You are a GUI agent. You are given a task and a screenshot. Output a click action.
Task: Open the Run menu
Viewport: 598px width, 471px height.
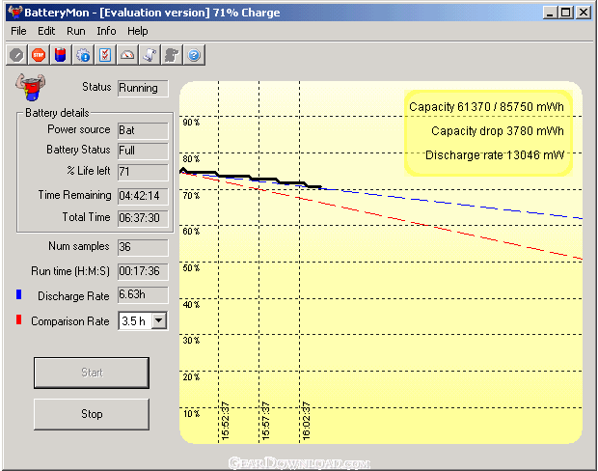[76, 31]
